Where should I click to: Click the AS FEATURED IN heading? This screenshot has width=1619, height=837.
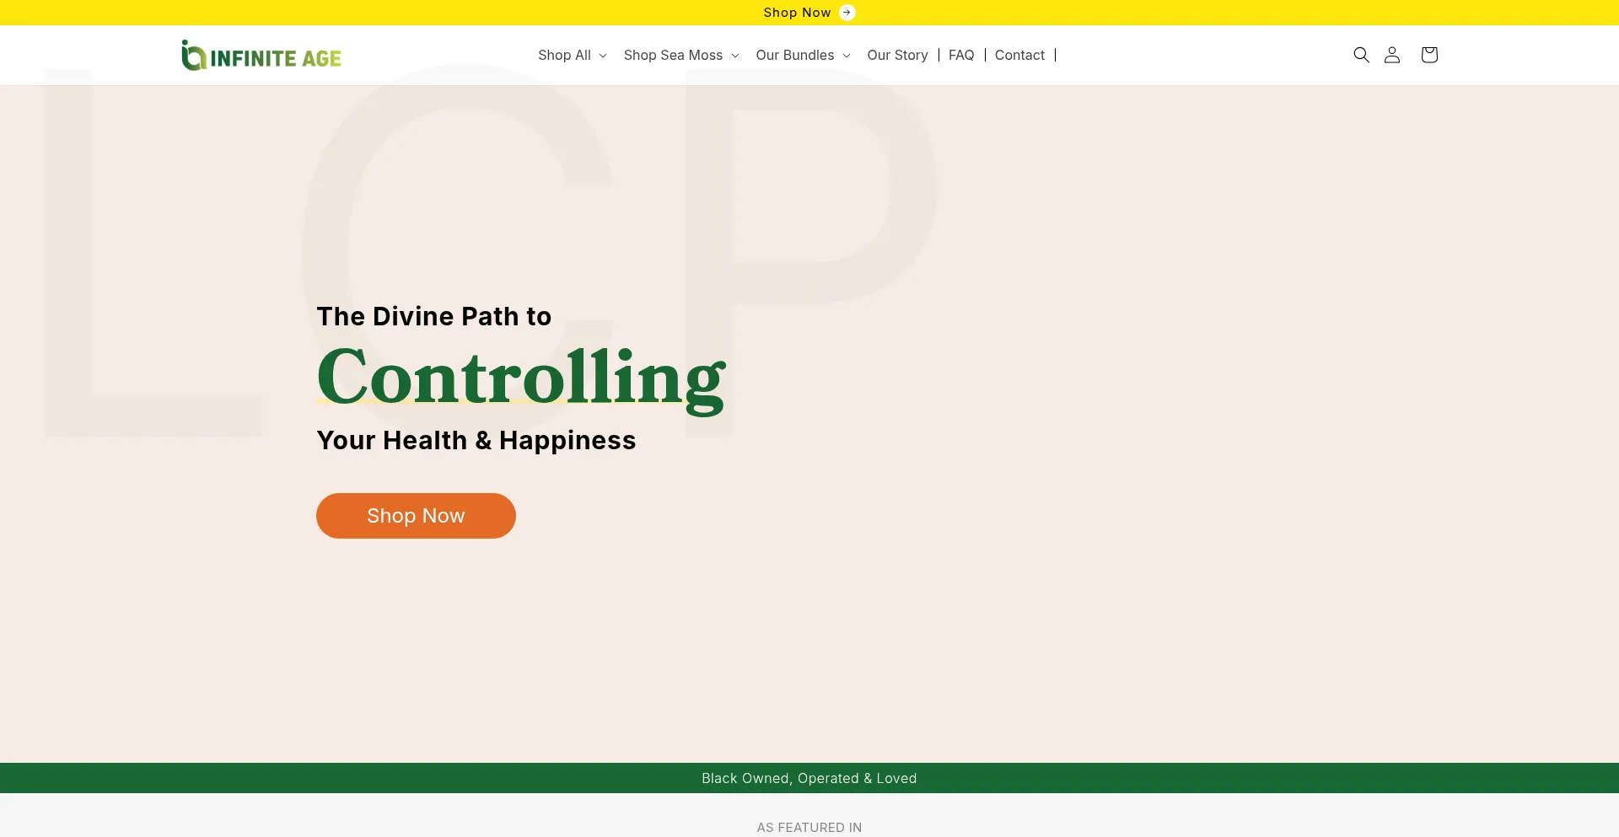[x=809, y=827]
